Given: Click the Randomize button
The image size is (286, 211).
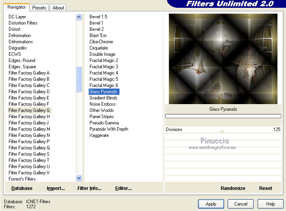Looking at the screenshot, I should (233, 188).
